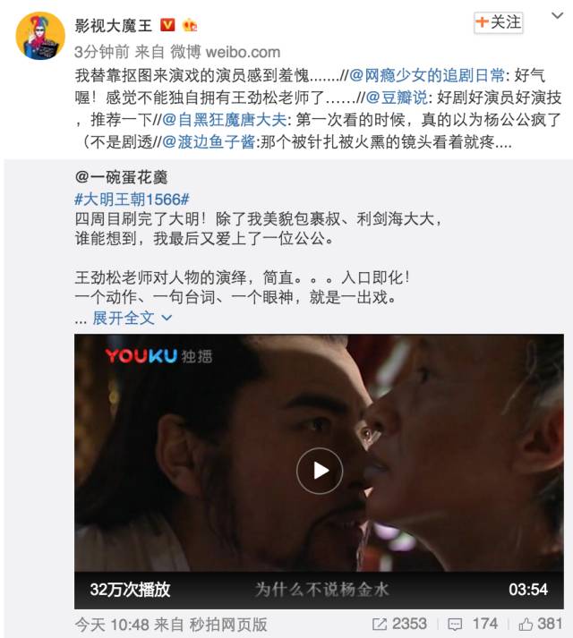Click the 秒拍网页版 source link
573x638 pixels.
tap(228, 625)
